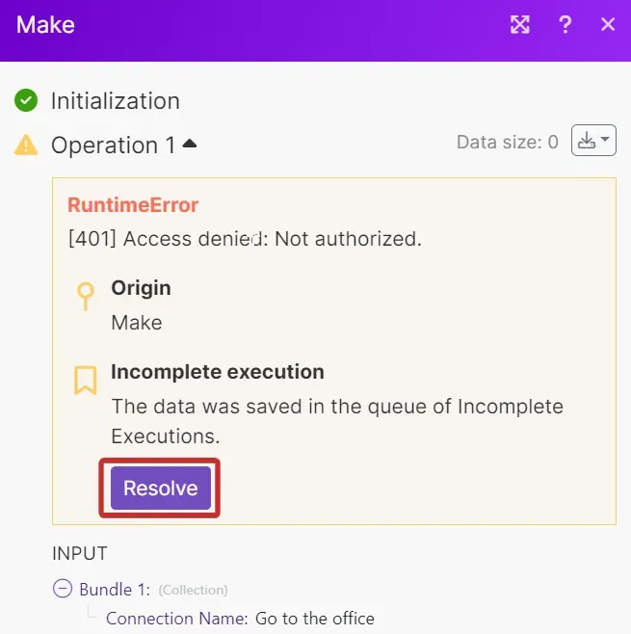Click the Make title in the header
The image size is (631, 634).
point(45,25)
